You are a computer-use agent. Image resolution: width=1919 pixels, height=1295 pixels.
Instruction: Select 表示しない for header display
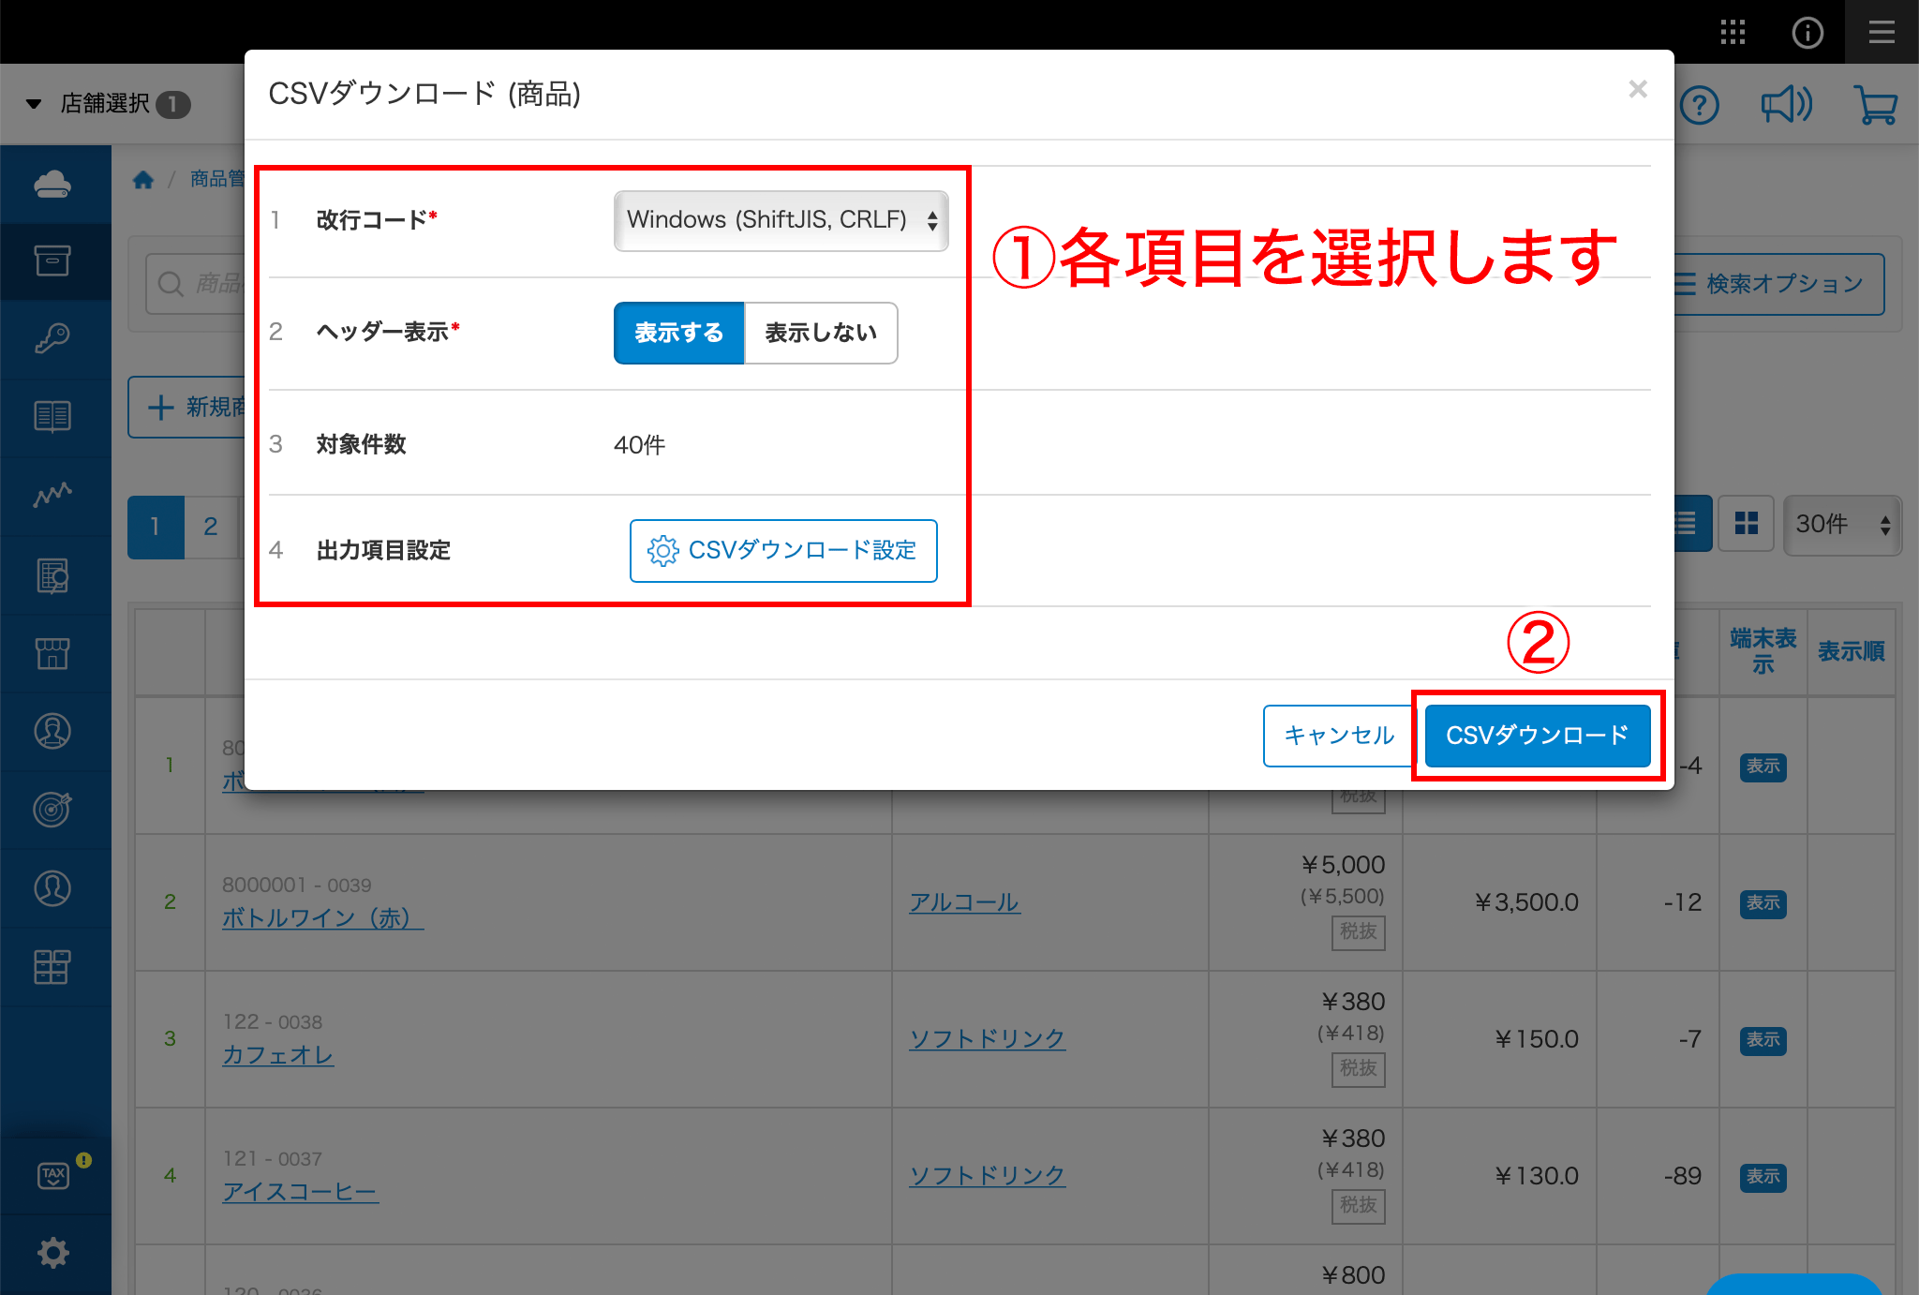(x=821, y=333)
